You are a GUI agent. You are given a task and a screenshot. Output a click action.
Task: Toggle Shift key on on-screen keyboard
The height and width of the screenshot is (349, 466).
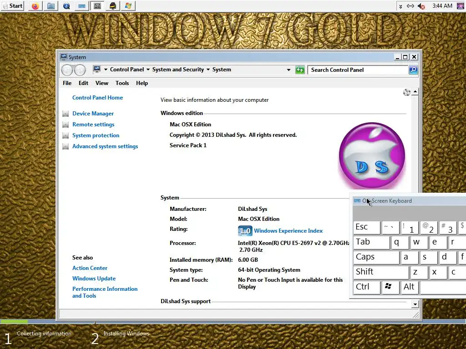[381, 272]
